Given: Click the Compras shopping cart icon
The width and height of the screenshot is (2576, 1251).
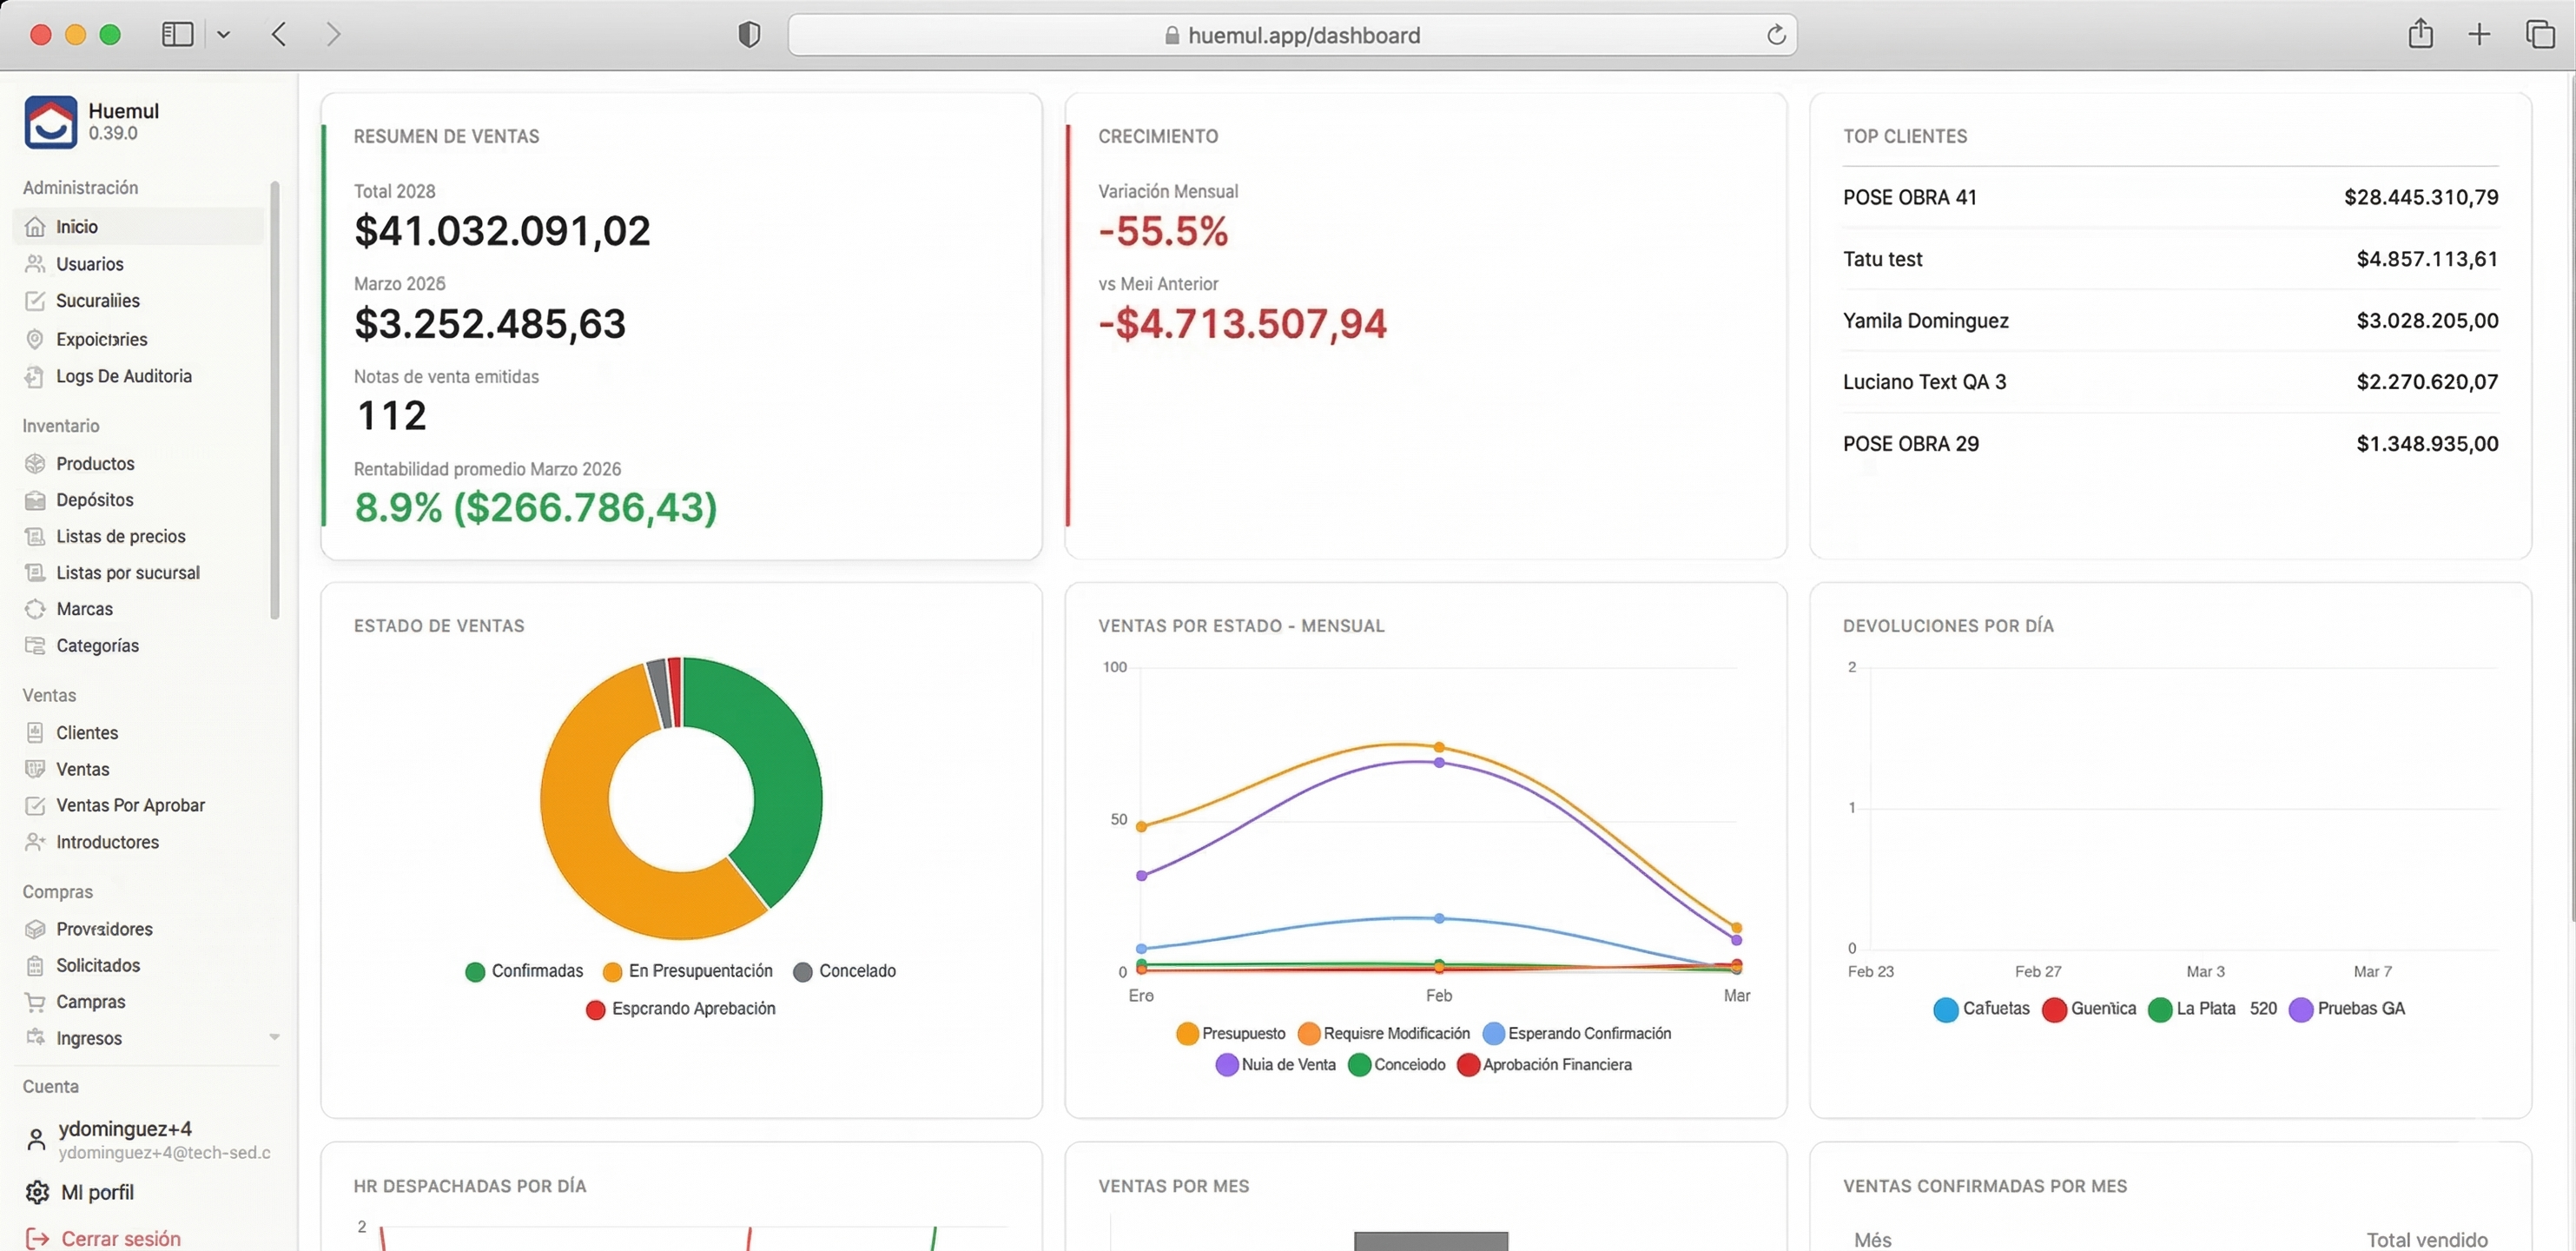Looking at the screenshot, I should click(35, 1002).
